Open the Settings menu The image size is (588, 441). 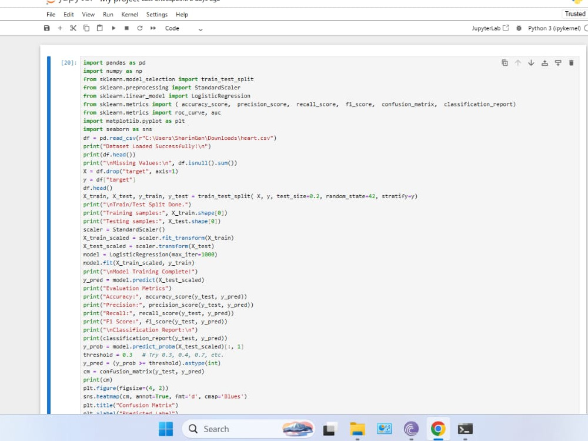click(x=157, y=14)
